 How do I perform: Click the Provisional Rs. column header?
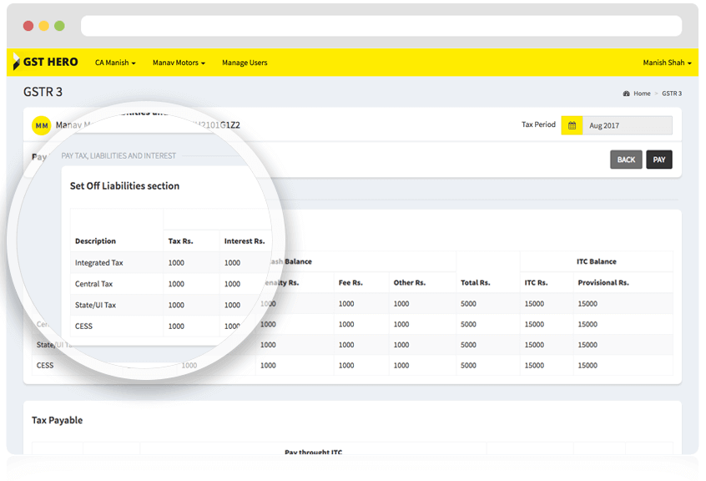click(603, 283)
